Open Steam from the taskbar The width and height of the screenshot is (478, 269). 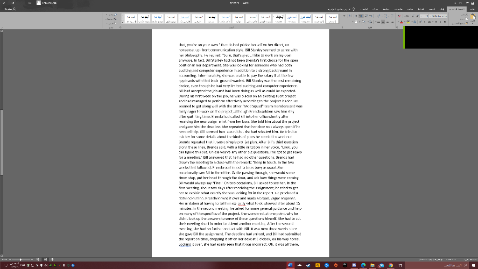(x=308, y=265)
